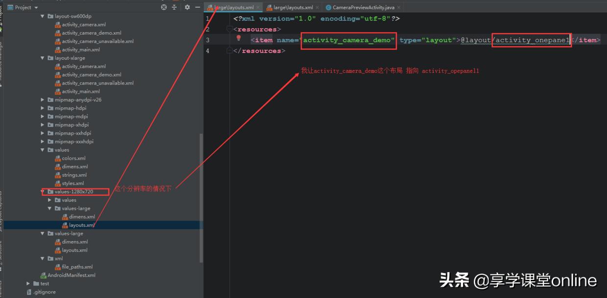The height and width of the screenshot is (298, 607).
Task: Expand the mipmap-hdpi folder
Action: coord(42,108)
